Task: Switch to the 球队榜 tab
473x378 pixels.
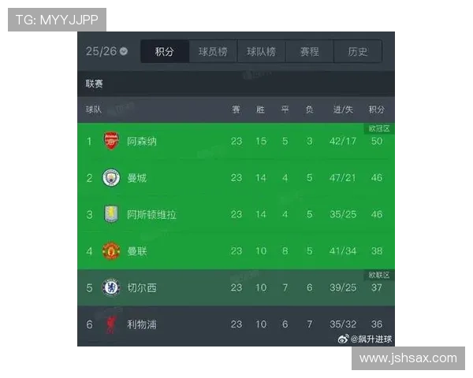Action: (261, 52)
